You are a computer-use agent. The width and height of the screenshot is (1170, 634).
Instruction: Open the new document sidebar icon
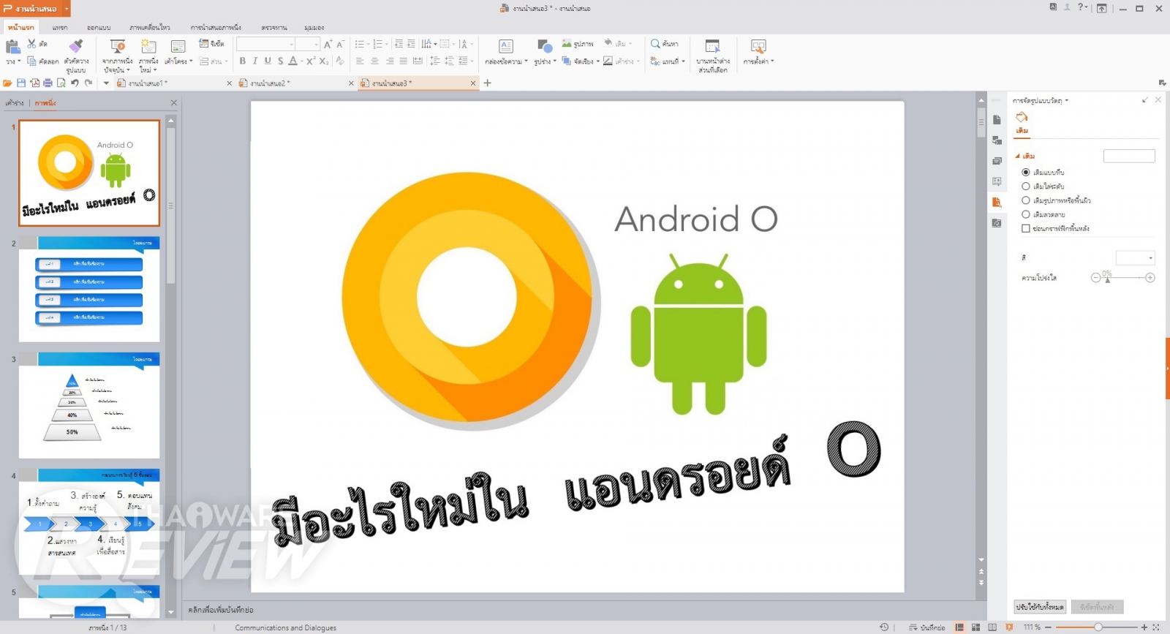(x=997, y=120)
